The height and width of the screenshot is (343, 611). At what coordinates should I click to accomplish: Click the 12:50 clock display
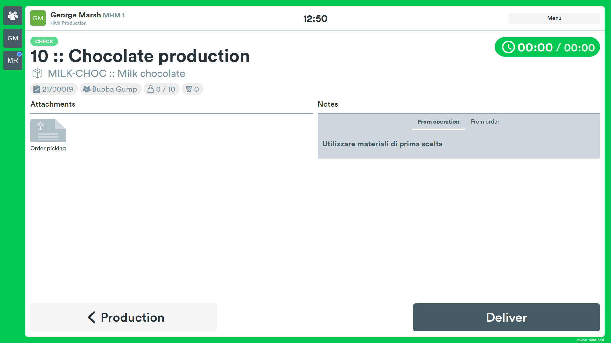click(315, 18)
